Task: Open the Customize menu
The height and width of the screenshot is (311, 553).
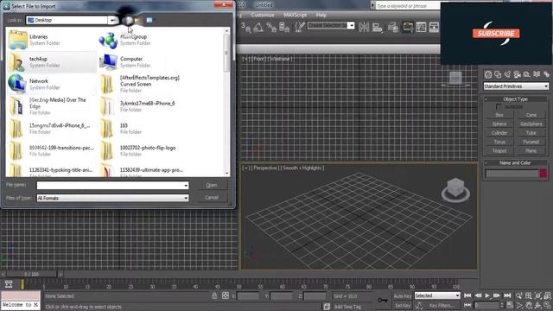Action: pos(263,15)
